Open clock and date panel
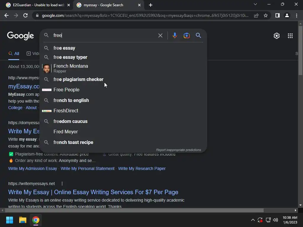 click(x=290, y=220)
